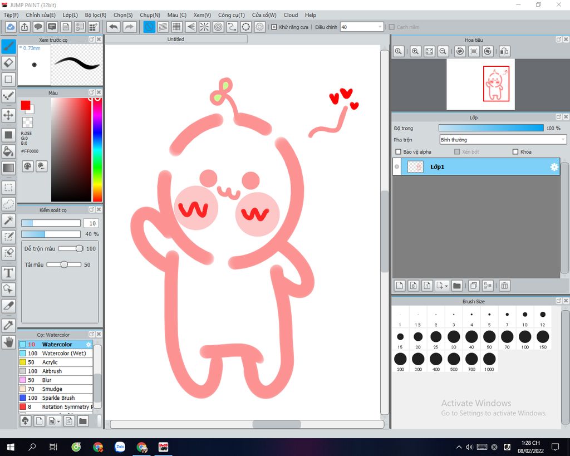
Task: Click the Redo arrow
Action: [129, 27]
